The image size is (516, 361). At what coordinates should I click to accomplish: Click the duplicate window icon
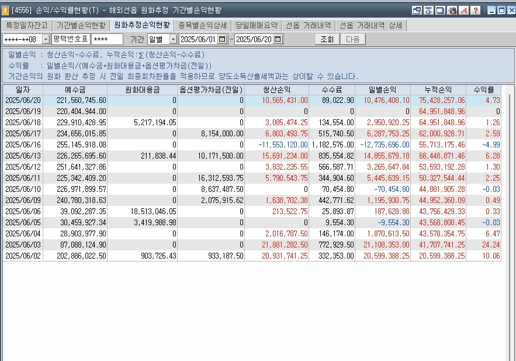click(x=440, y=11)
